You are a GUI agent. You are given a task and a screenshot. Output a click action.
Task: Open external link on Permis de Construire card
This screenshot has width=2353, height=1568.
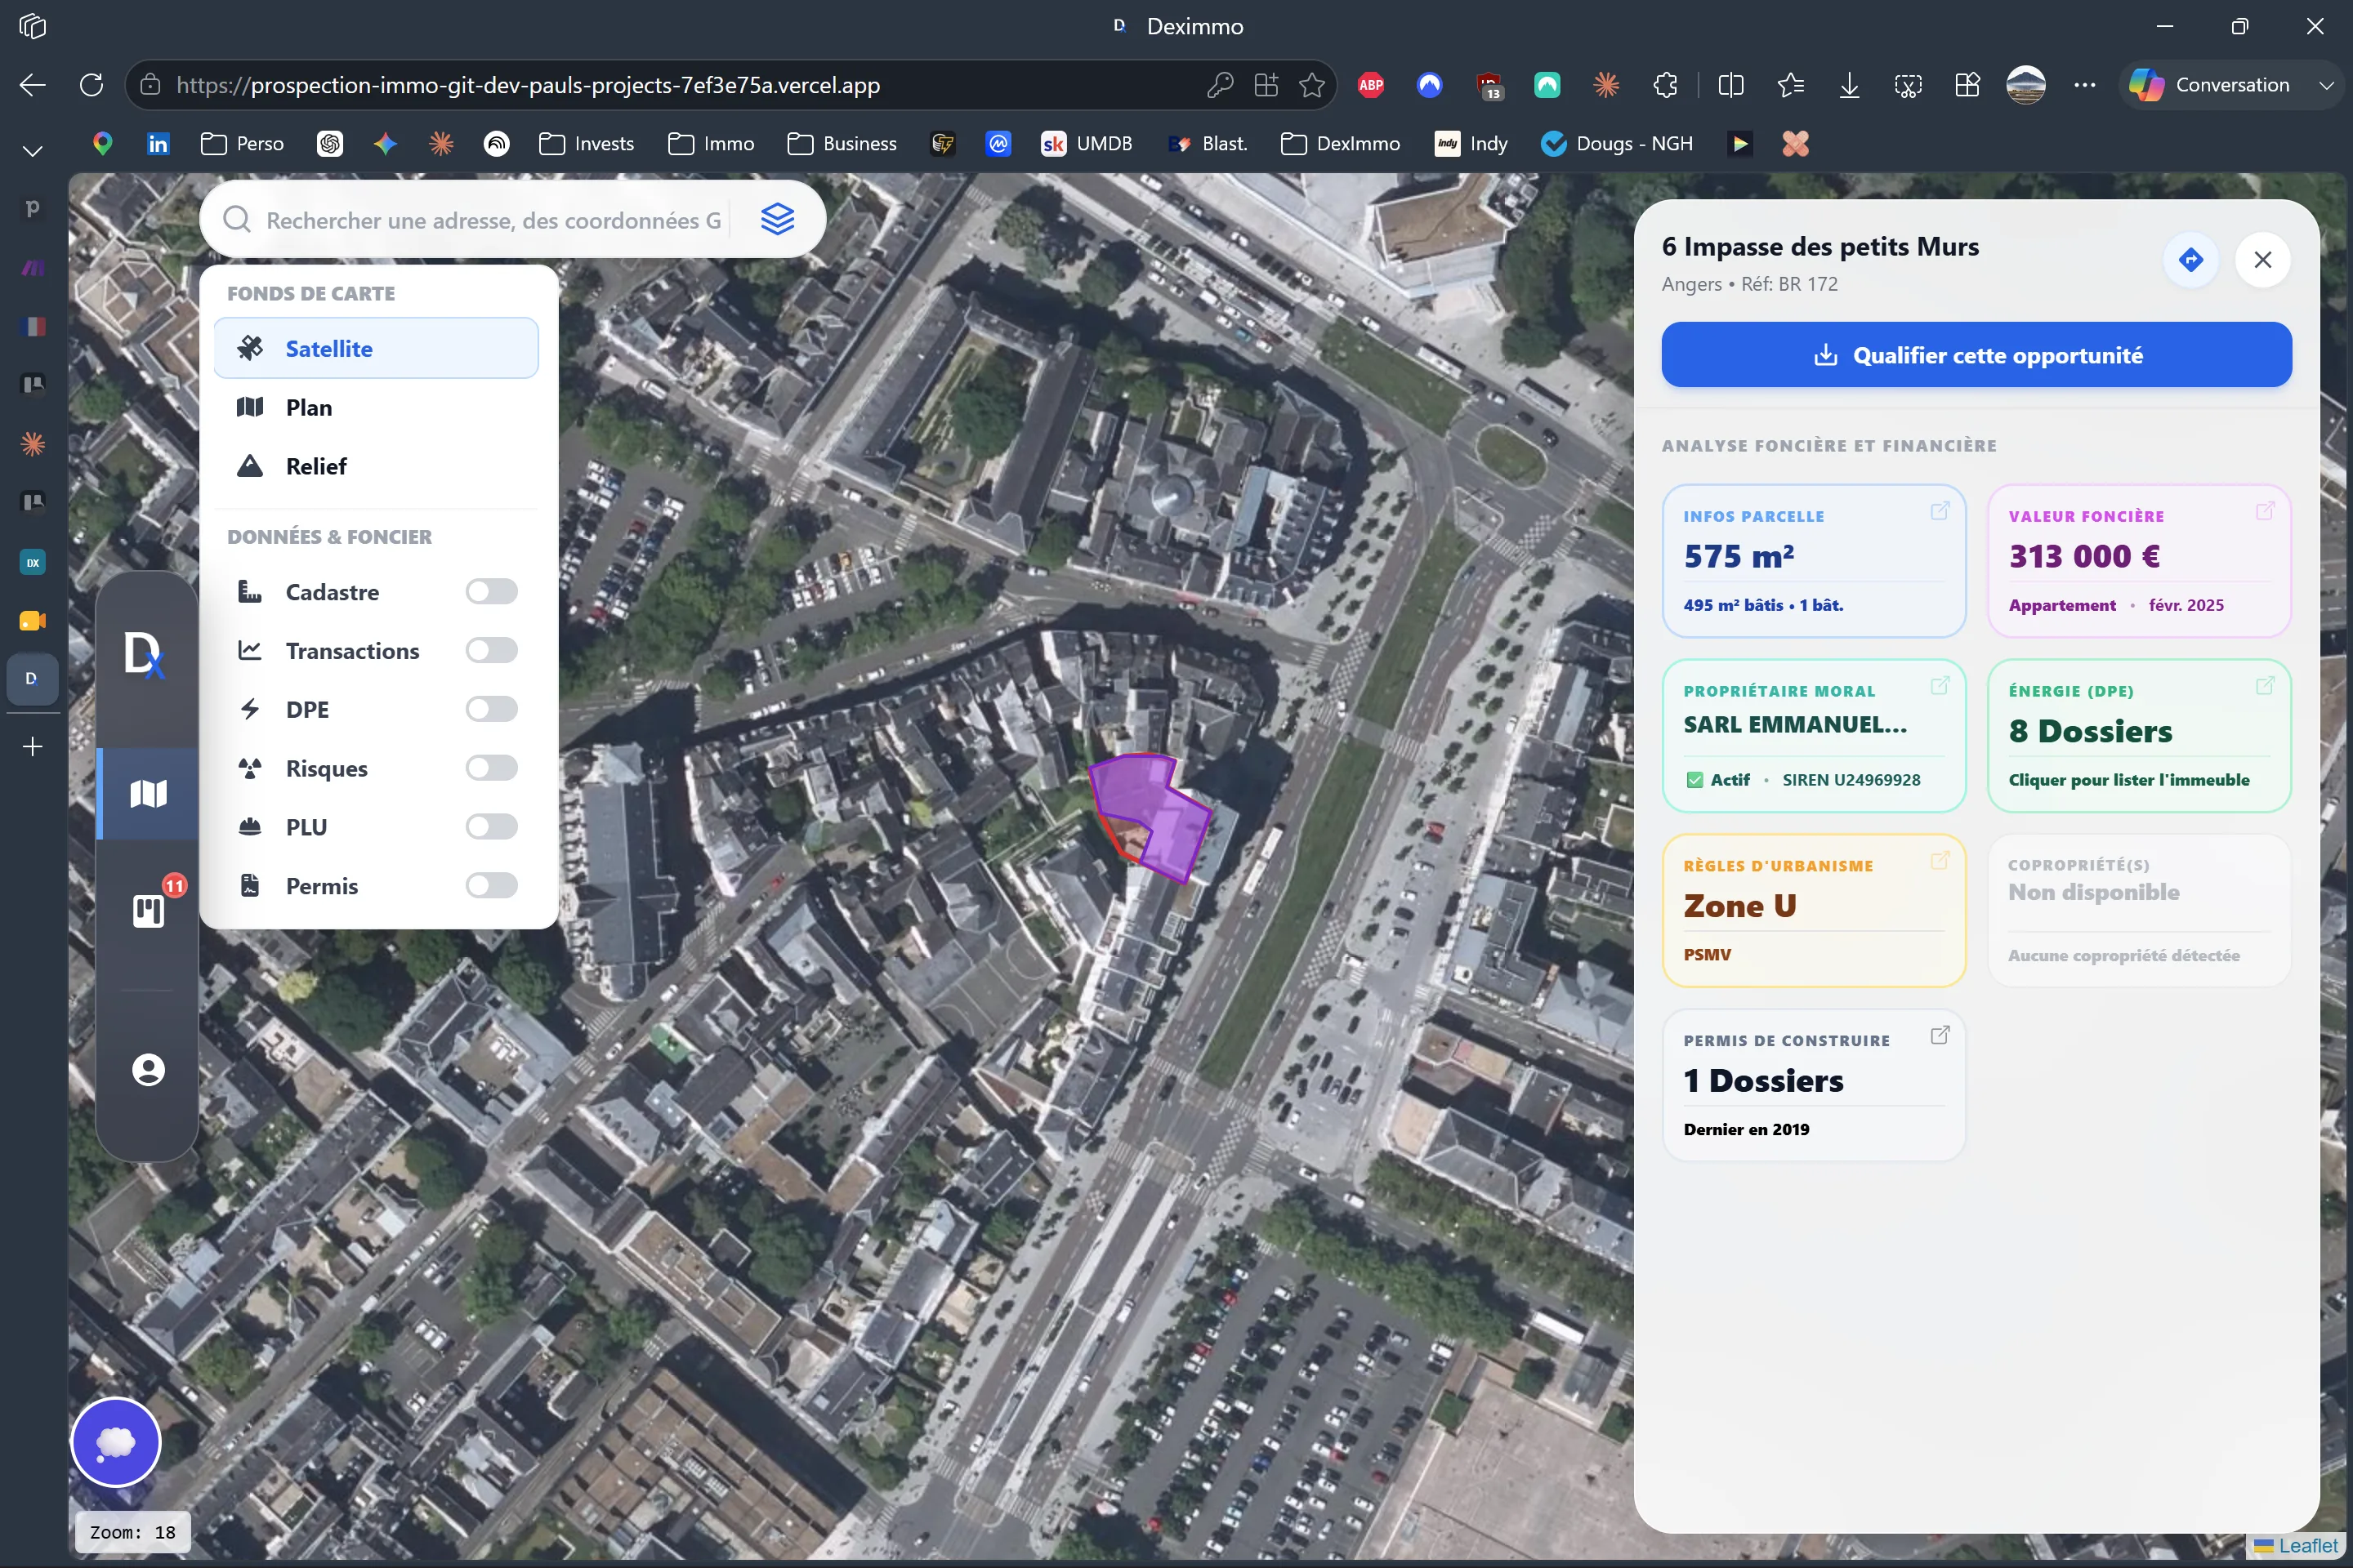pyautogui.click(x=1939, y=1036)
